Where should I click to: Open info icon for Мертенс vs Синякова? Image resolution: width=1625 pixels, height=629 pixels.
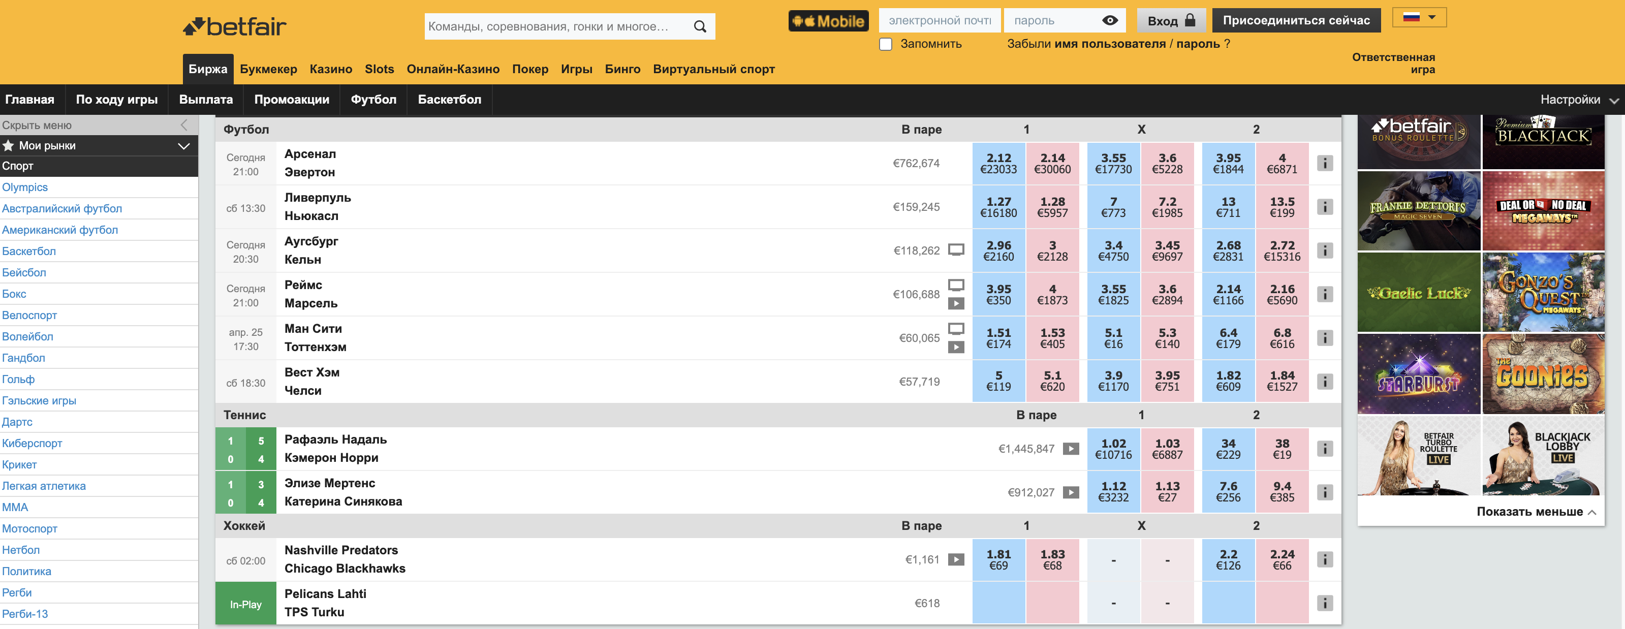(1325, 492)
